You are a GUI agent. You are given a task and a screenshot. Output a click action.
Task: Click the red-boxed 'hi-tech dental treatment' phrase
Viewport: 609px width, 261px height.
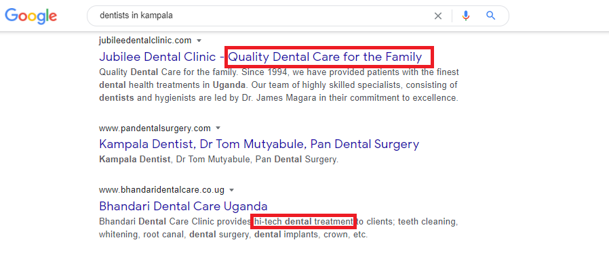(303, 222)
